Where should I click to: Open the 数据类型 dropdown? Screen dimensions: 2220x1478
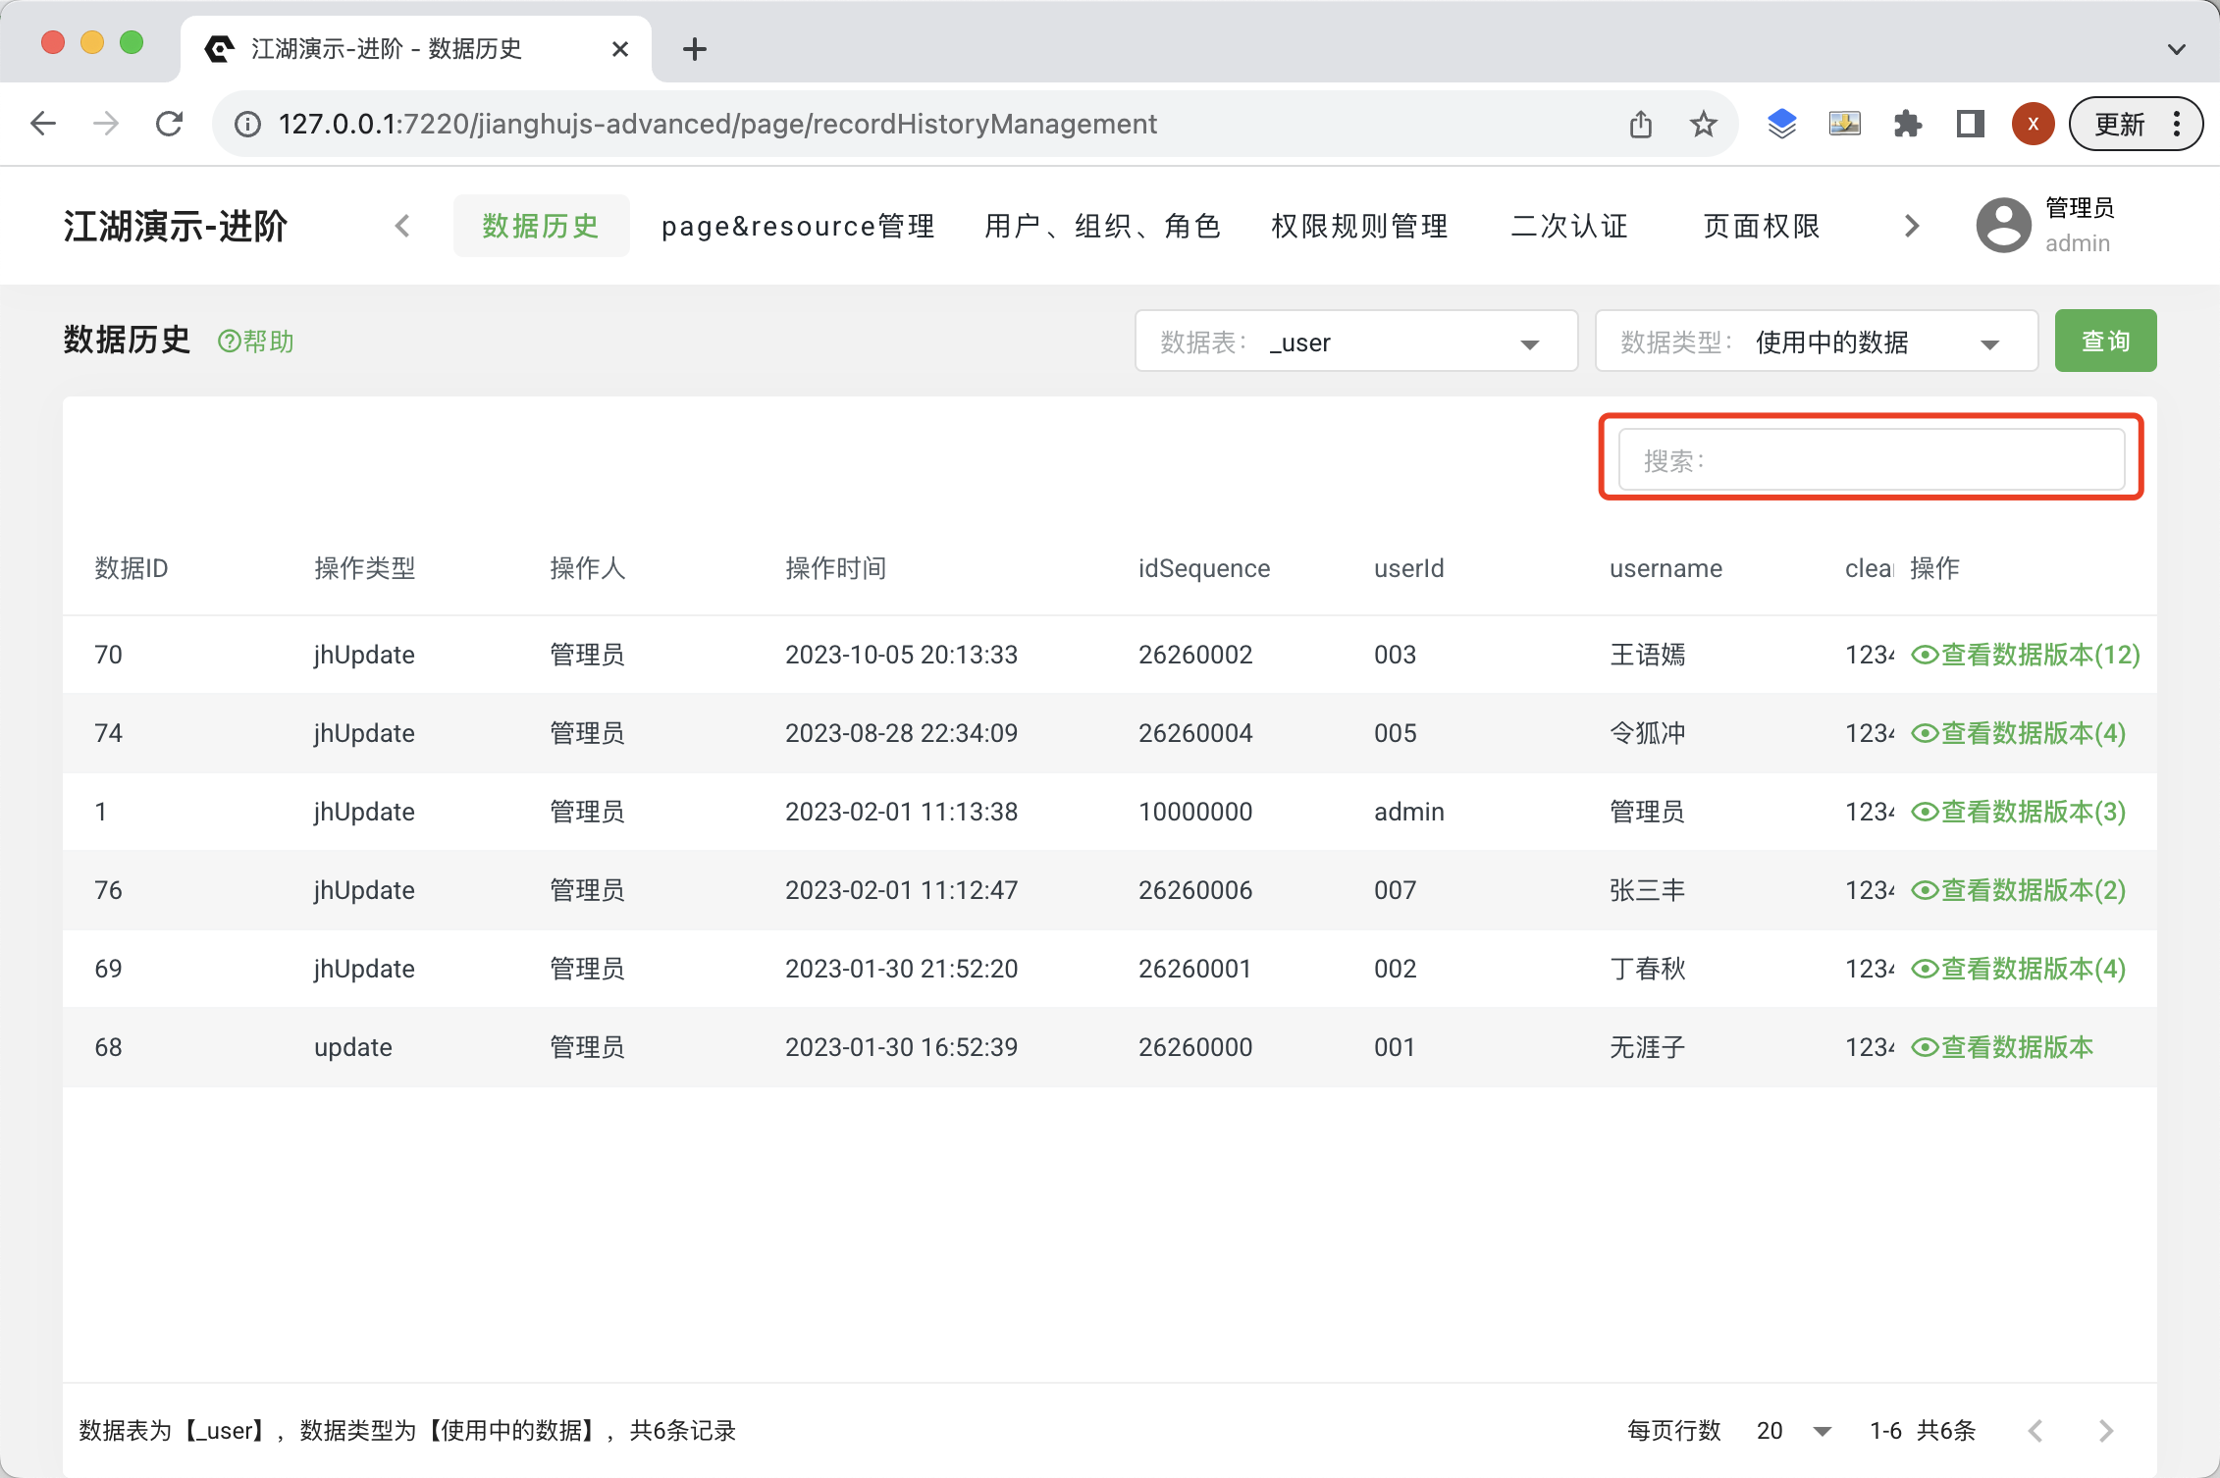click(1816, 342)
